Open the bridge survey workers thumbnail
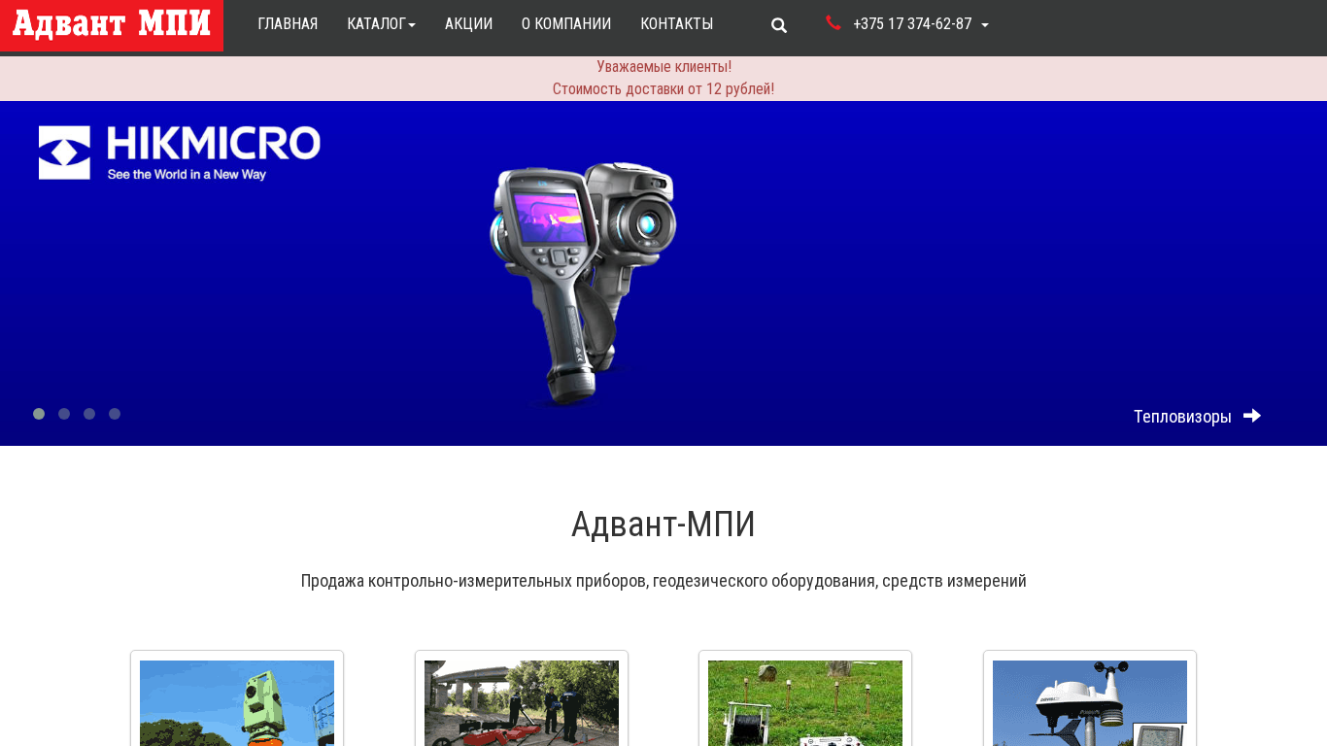Viewport: 1327px width, 746px height. click(x=522, y=703)
